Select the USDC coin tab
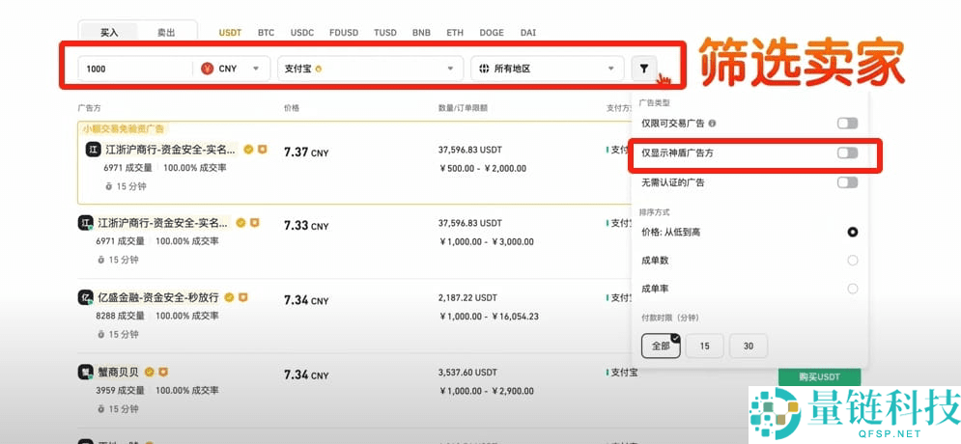 302,33
